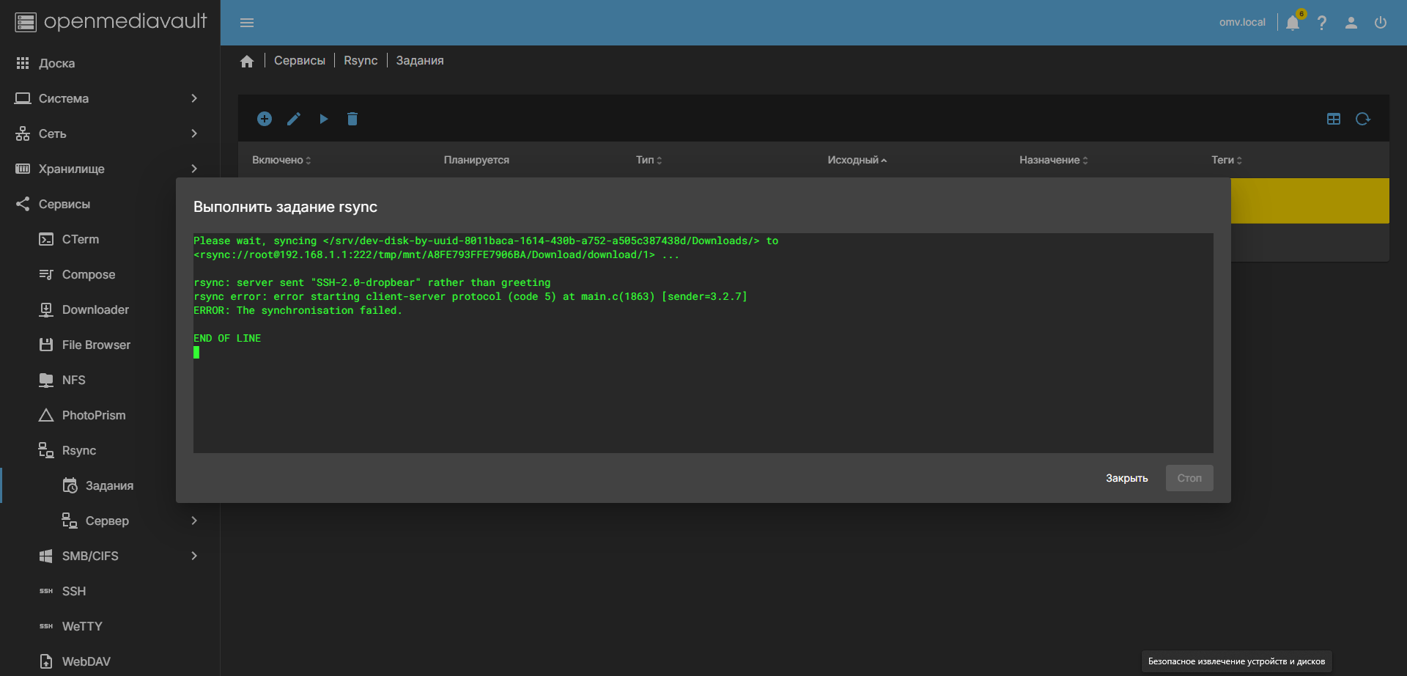The width and height of the screenshot is (1407, 676).
Task: Go to home via breadcrumb house icon
Action: point(247,62)
